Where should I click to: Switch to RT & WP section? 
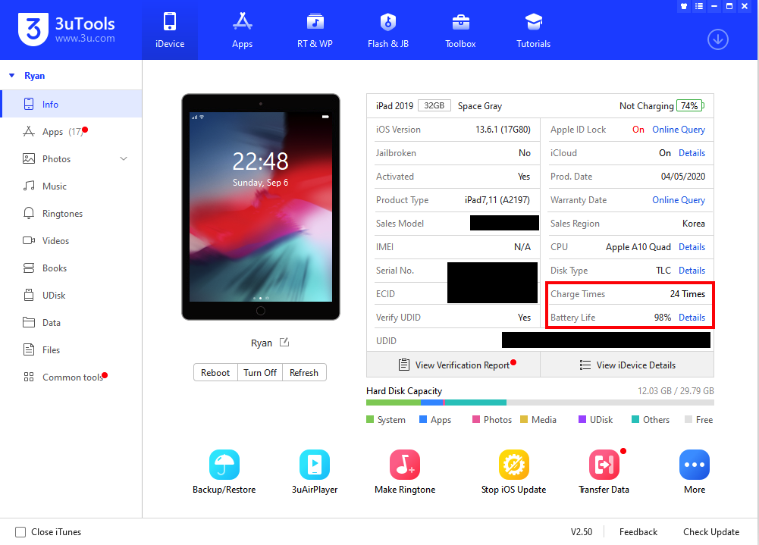(315, 30)
